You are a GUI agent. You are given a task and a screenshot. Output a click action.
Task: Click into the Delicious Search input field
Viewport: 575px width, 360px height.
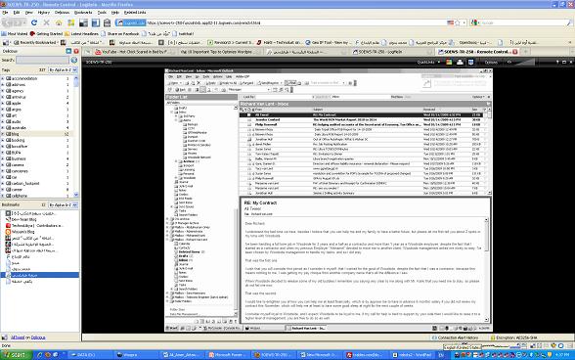tap(42, 60)
